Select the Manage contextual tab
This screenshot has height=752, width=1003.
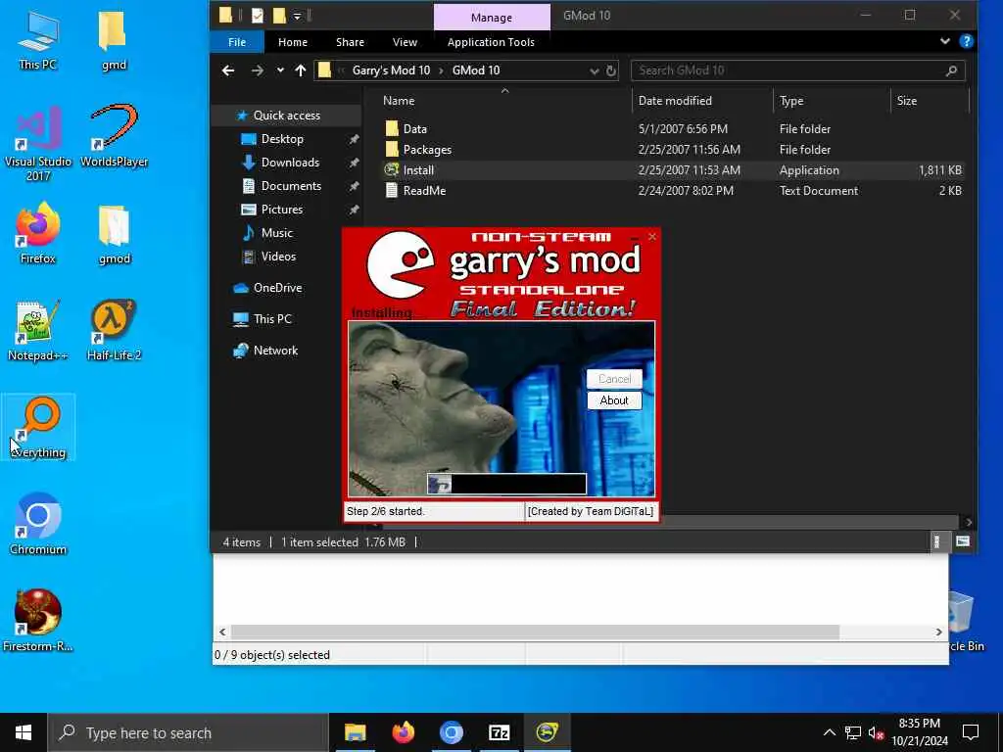[492, 18]
